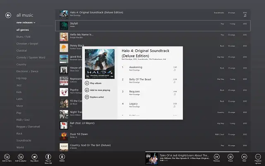The image size is (265, 166).
Task: Select track 3 Requiem in popup
Action: click(x=149, y=93)
